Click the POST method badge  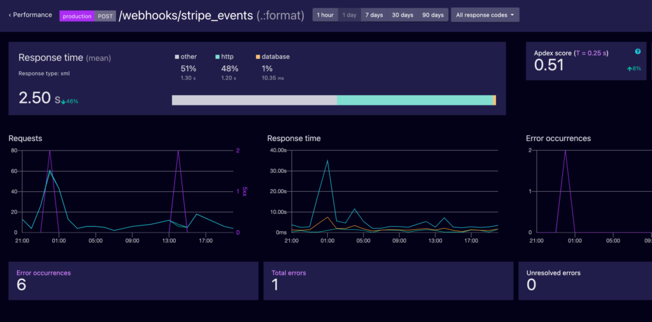click(x=106, y=16)
